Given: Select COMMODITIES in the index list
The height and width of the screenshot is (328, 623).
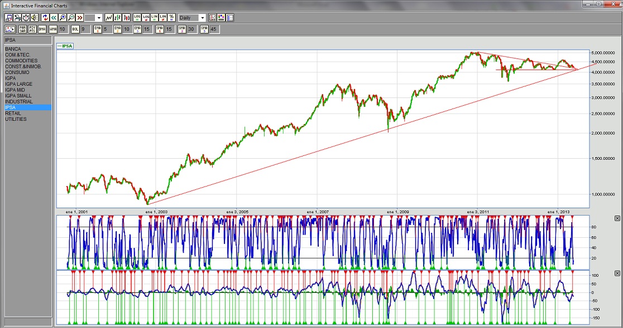Looking at the screenshot, I should 28,61.
